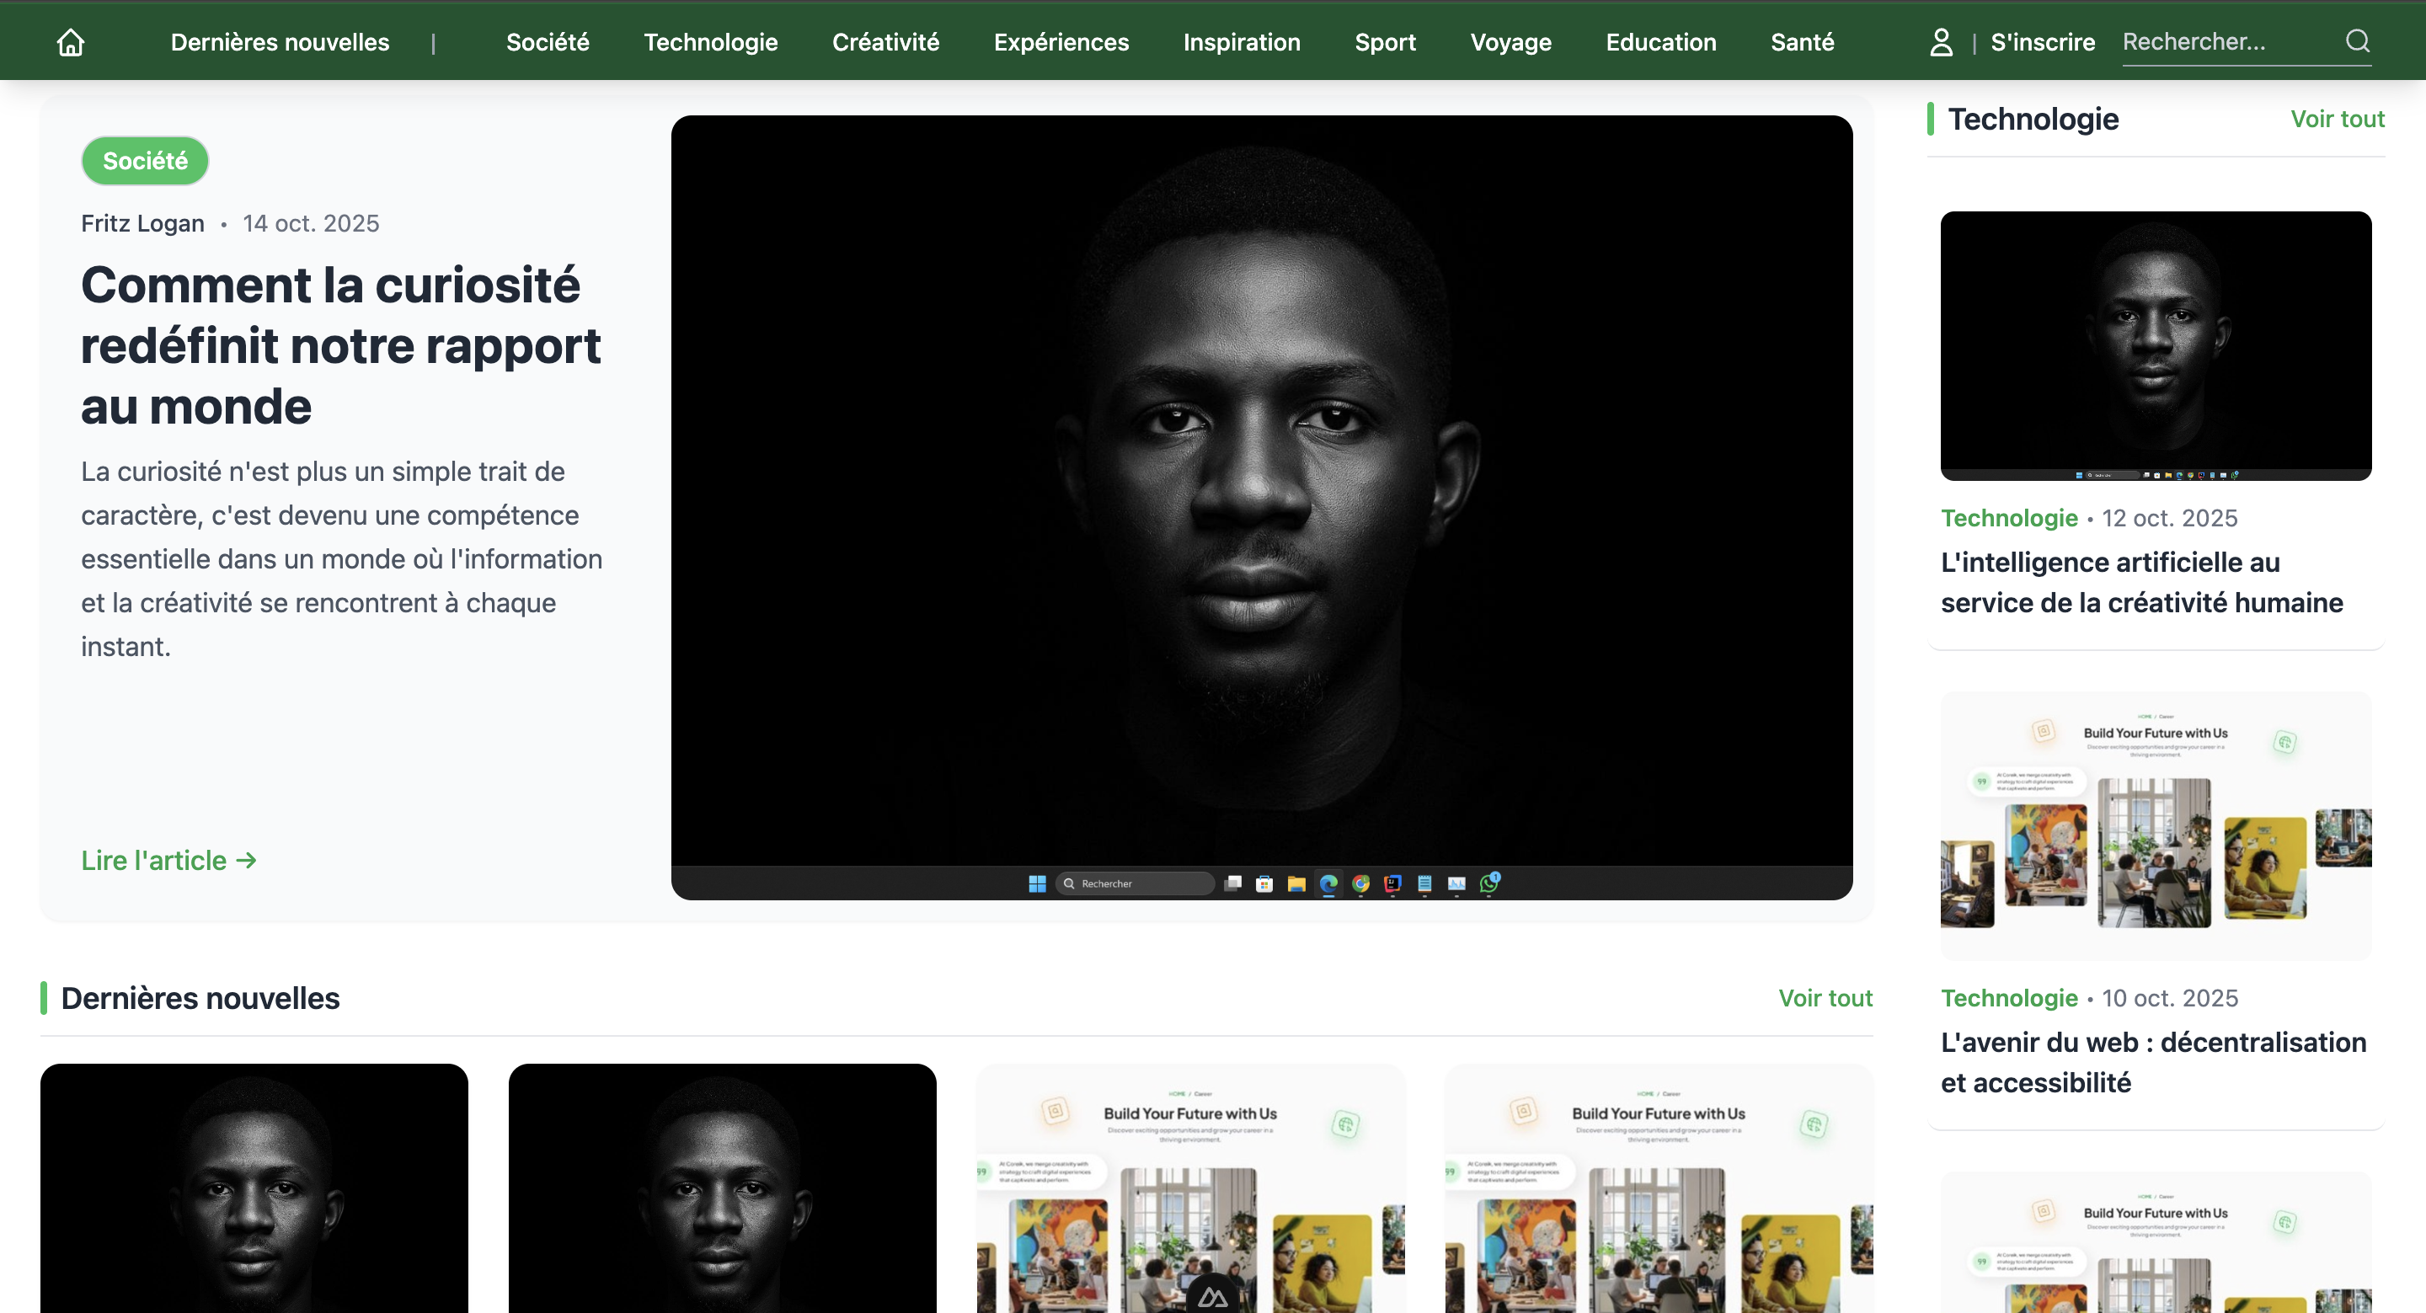
Task: Open the Santé navigation item
Action: coord(1802,42)
